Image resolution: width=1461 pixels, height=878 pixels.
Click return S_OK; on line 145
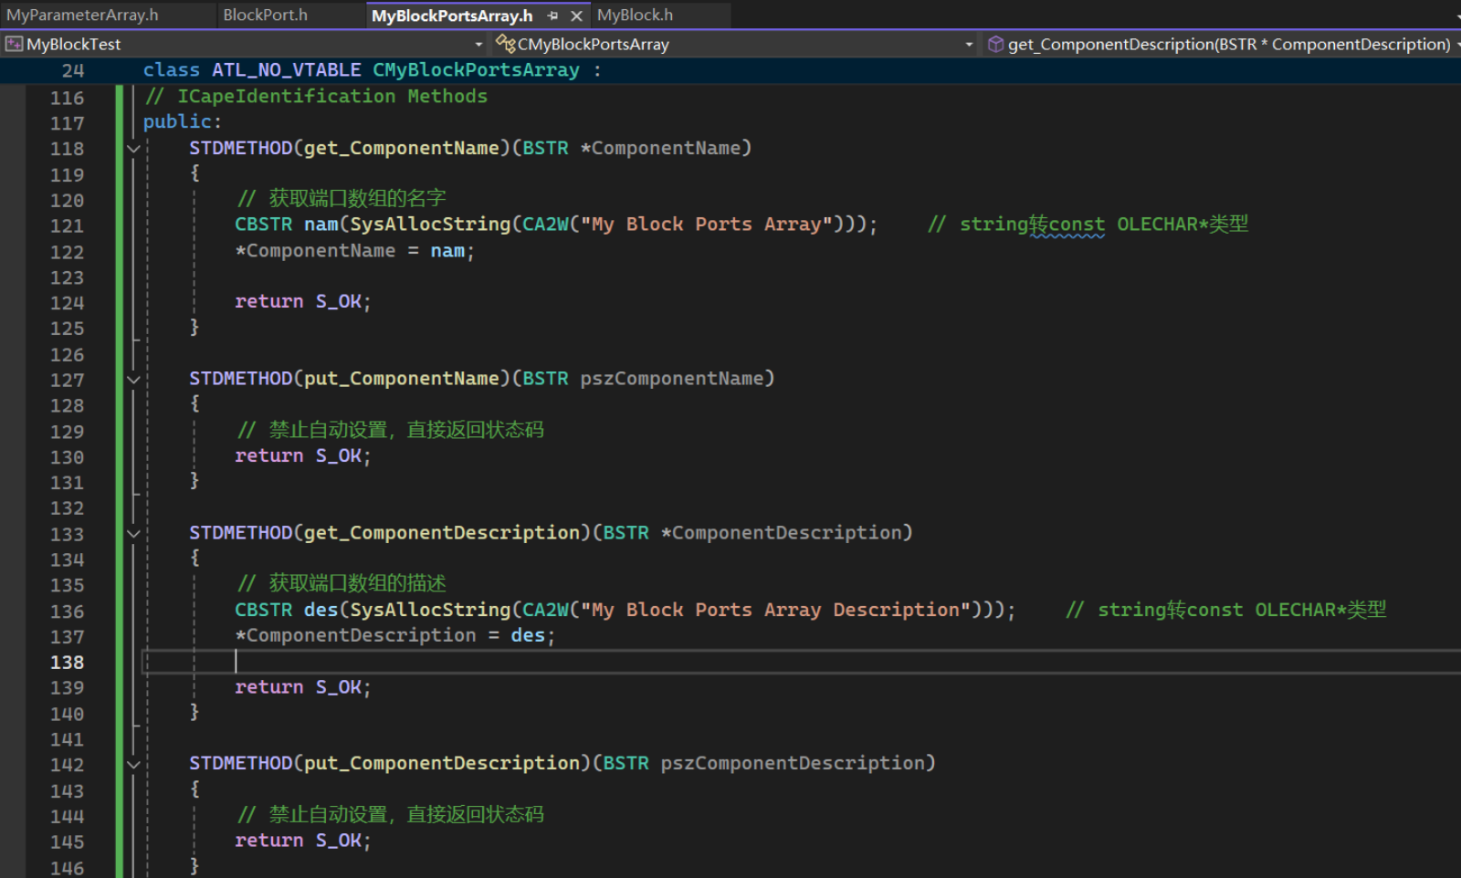click(x=303, y=841)
